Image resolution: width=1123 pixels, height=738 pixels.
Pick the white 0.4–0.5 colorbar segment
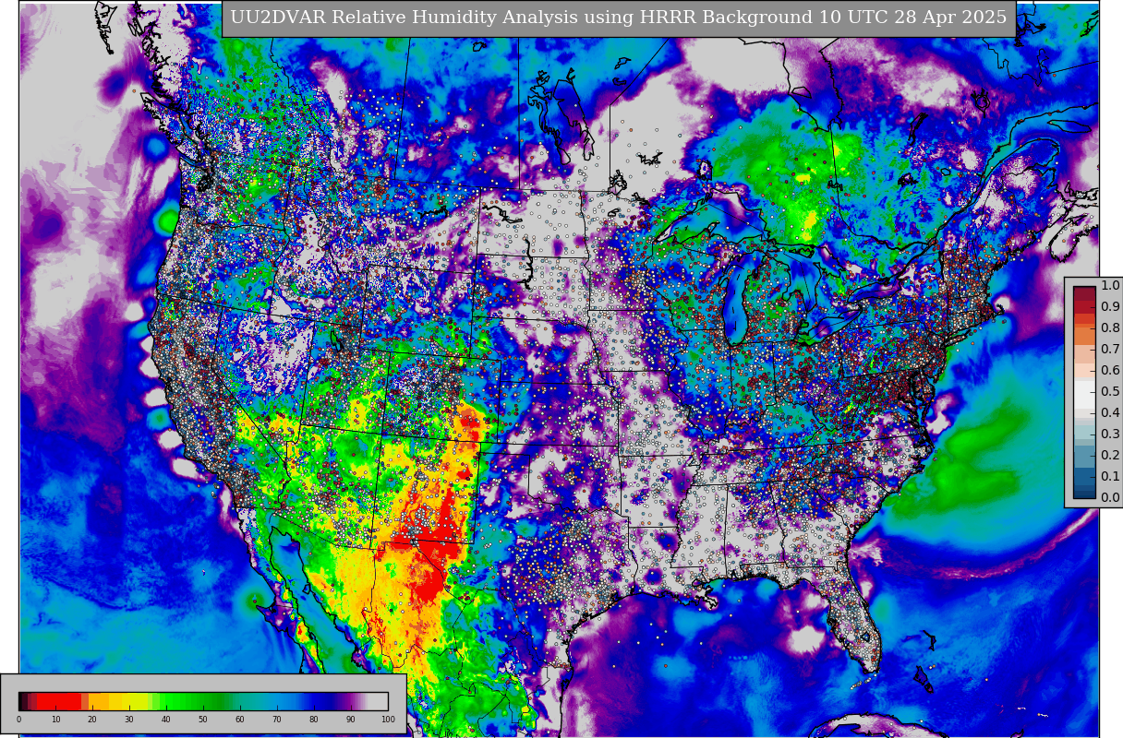[1084, 402]
